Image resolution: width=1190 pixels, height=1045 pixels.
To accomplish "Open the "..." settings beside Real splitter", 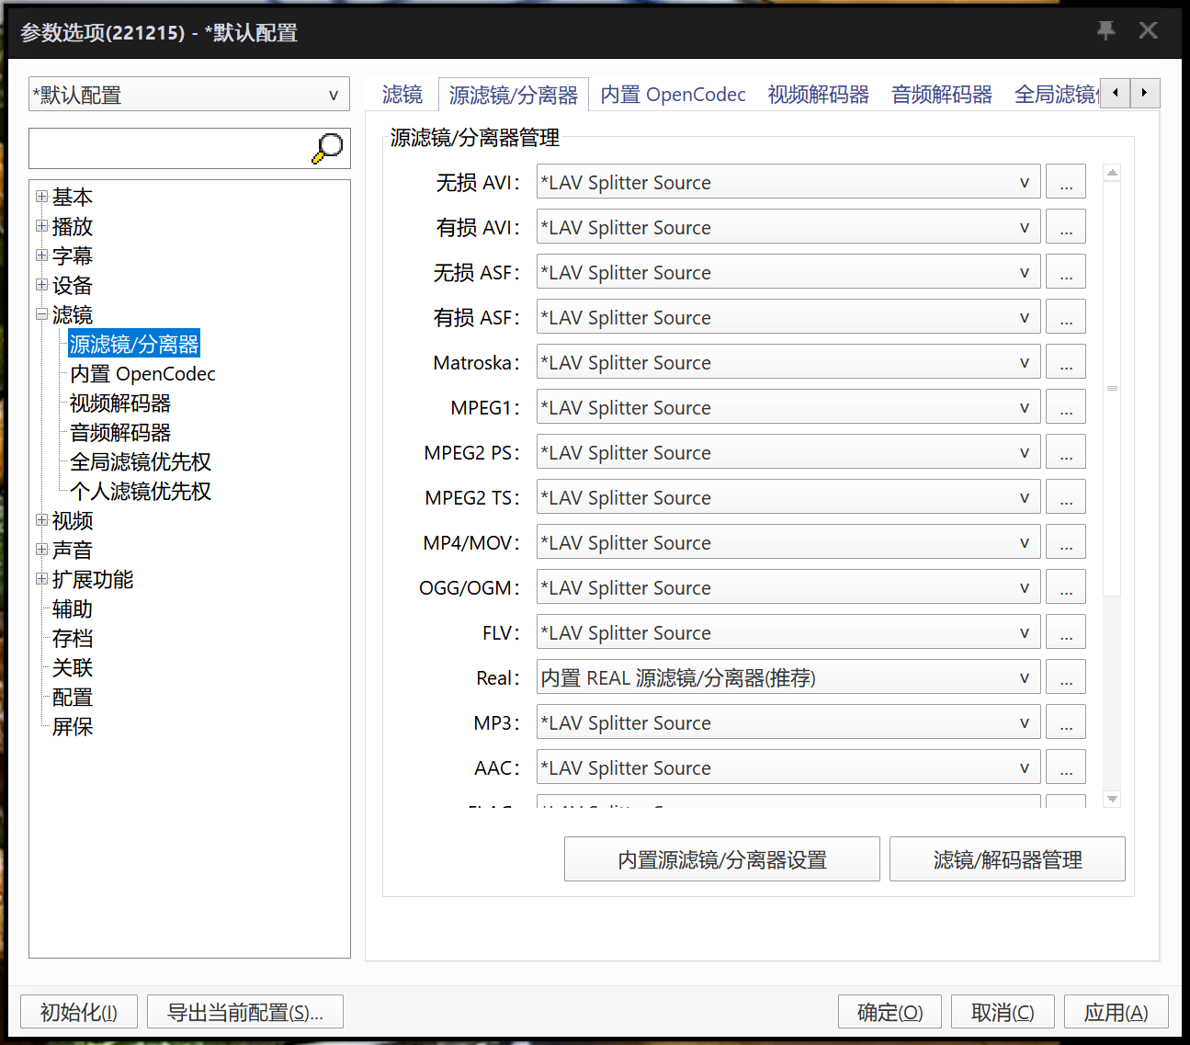I will pyautogui.click(x=1065, y=676).
